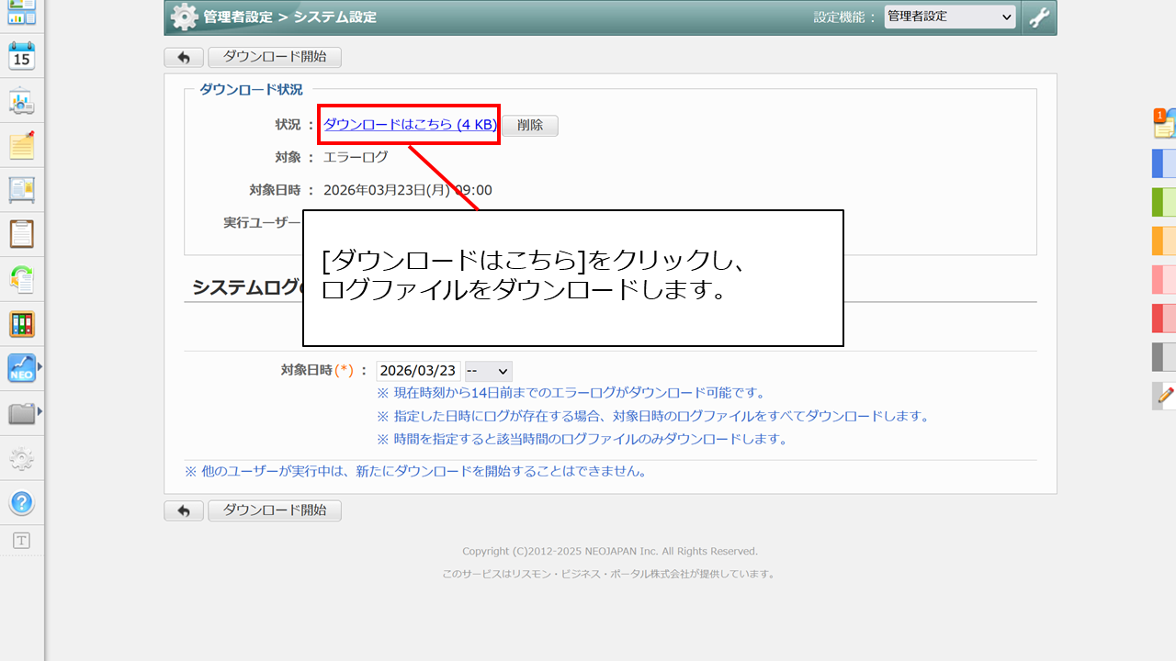Select the green sticky note color
The width and height of the screenshot is (1176, 661).
[x=1165, y=202]
